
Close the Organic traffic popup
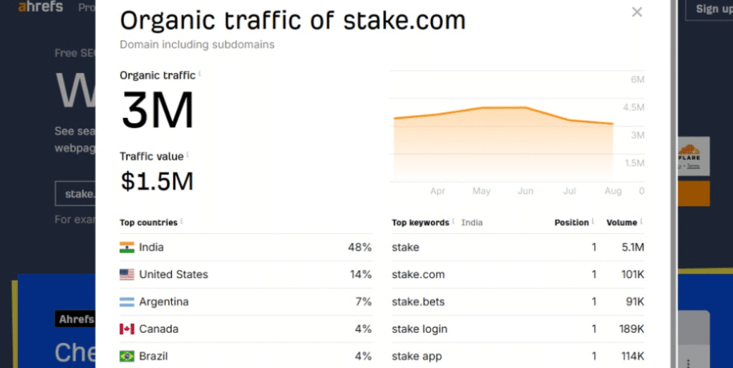click(x=637, y=12)
